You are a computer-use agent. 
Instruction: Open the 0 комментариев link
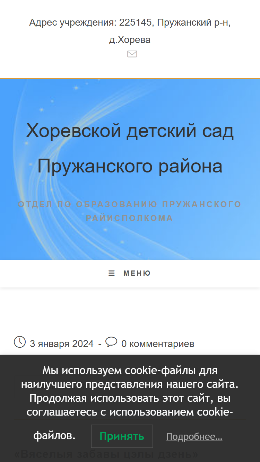point(158,344)
